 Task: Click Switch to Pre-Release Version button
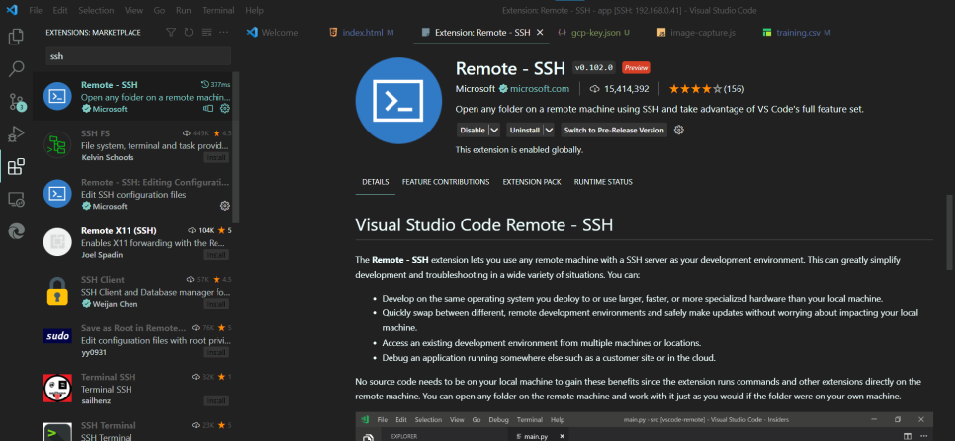pyautogui.click(x=614, y=130)
